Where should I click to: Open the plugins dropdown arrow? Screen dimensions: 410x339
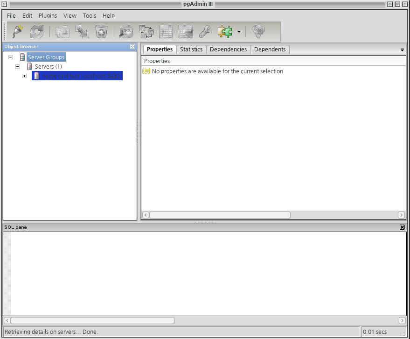239,32
